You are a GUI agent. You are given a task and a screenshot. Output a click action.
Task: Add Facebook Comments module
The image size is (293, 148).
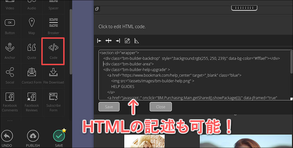[10, 102]
